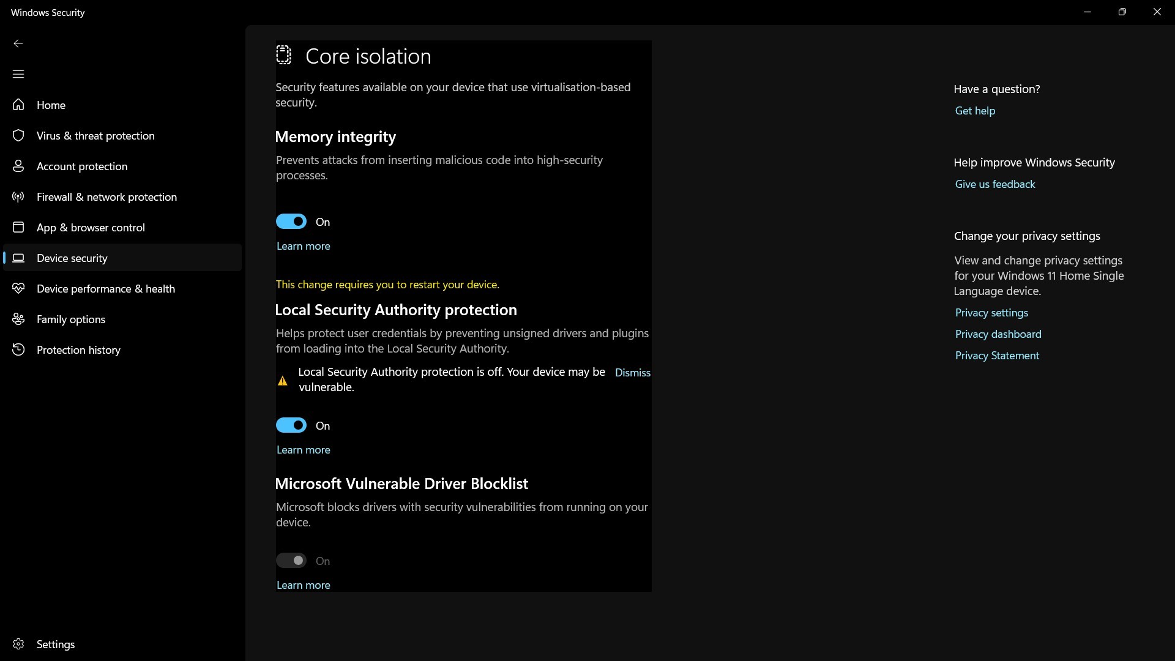The image size is (1175, 661).
Task: Click Learn more under Local Security Authority
Action: tap(304, 450)
